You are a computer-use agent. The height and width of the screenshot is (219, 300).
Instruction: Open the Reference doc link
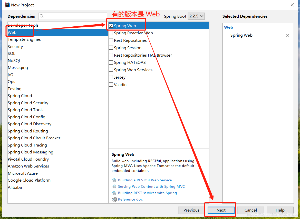(130, 199)
